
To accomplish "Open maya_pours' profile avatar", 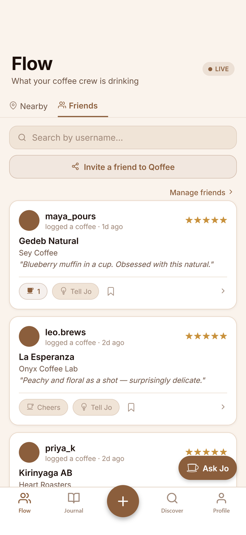I will (29, 220).
